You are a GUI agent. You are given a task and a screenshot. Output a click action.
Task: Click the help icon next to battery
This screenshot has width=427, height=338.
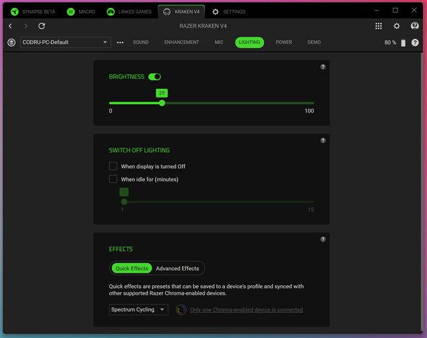(x=415, y=42)
